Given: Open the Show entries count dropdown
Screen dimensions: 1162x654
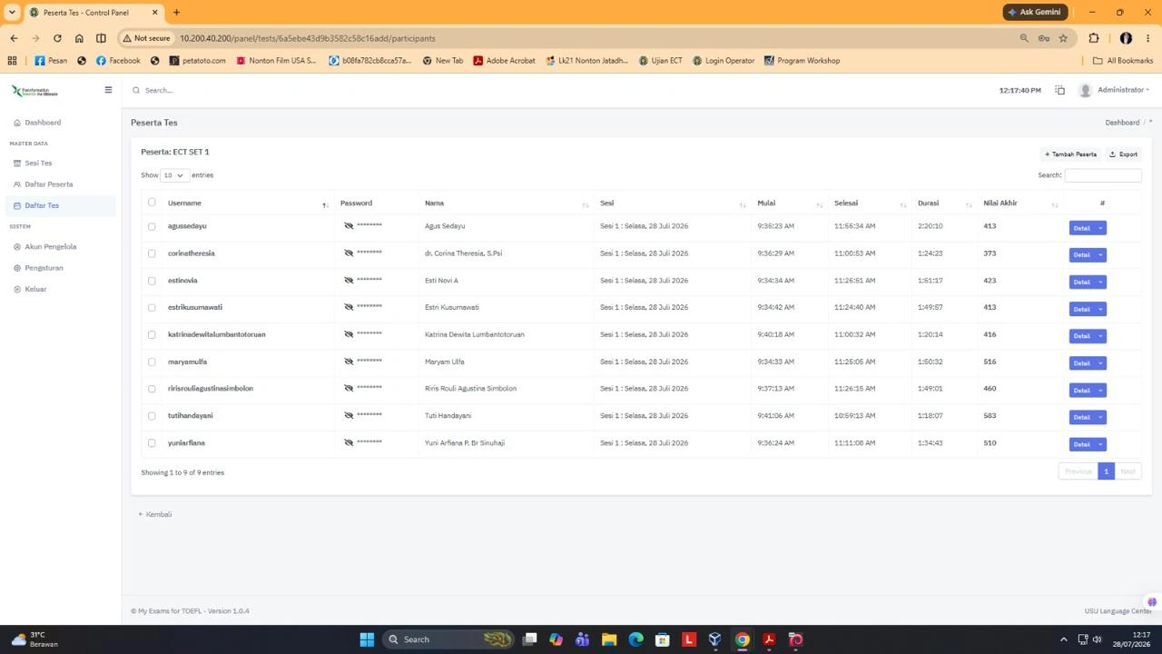Looking at the screenshot, I should tap(174, 175).
